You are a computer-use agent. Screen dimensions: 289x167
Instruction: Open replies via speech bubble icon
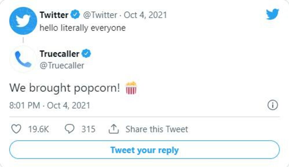pyautogui.click(x=69, y=129)
